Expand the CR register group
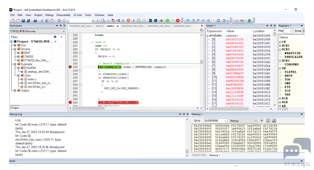 click(280, 42)
